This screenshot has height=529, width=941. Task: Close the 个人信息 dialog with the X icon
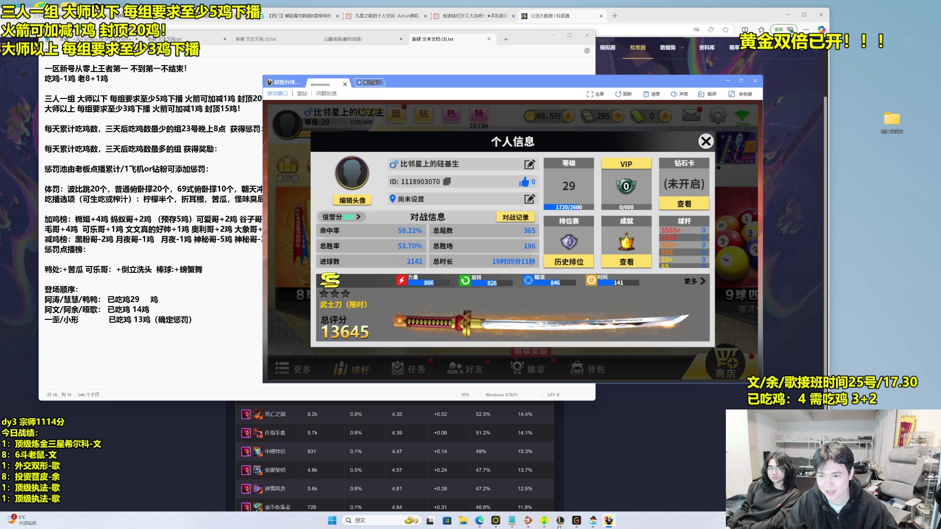pos(706,142)
